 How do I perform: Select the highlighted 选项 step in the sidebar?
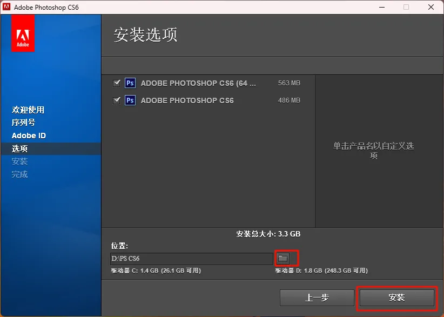[51, 149]
